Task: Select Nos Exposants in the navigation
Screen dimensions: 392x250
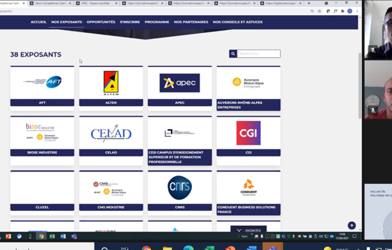Action: tap(66, 22)
